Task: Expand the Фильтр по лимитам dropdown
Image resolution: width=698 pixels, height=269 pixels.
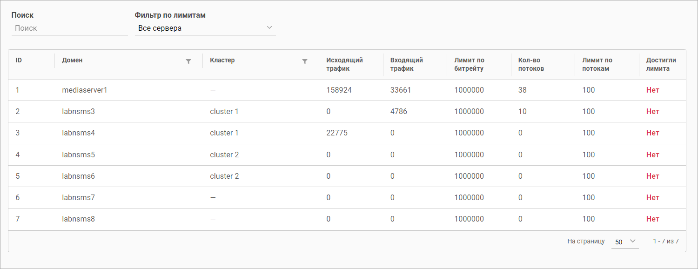Action: (205, 28)
